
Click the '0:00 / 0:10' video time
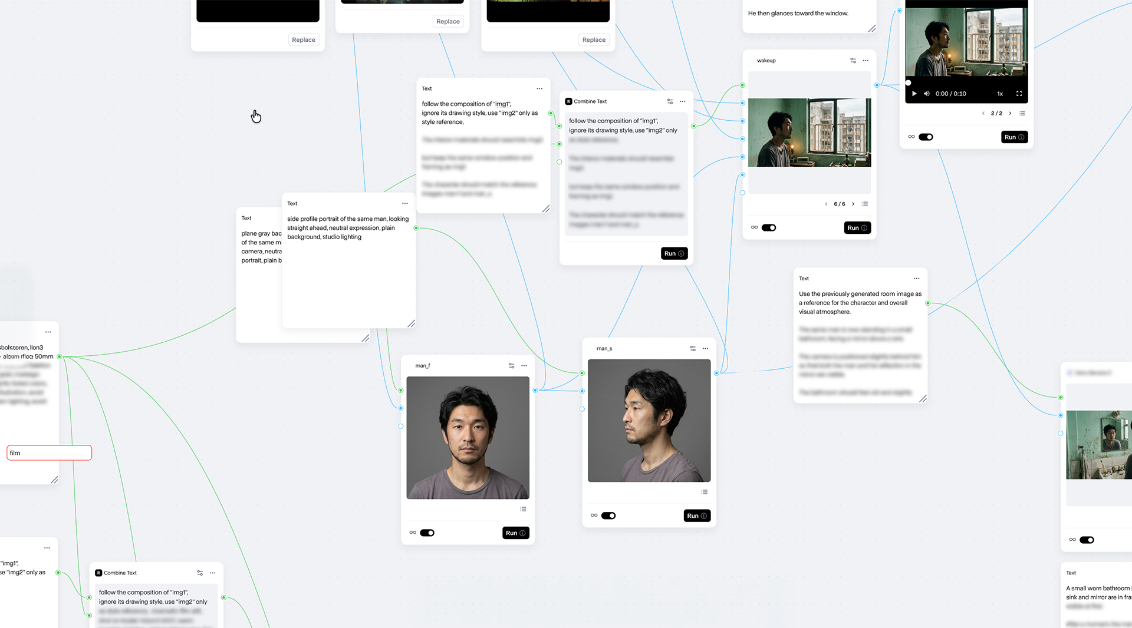coord(950,94)
